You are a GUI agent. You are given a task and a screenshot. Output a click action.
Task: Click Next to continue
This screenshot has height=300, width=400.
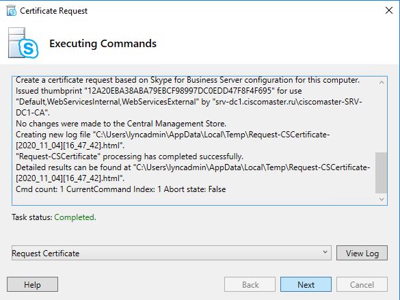pos(306,284)
